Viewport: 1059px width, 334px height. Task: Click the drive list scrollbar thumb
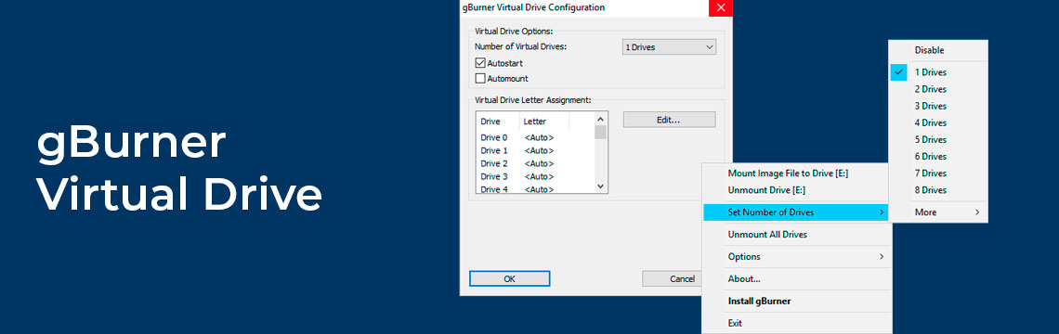(600, 132)
